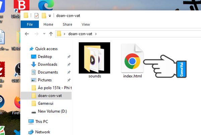Switch to the Share ribbon tab
This screenshot has height=135, width=201.
[67, 24]
